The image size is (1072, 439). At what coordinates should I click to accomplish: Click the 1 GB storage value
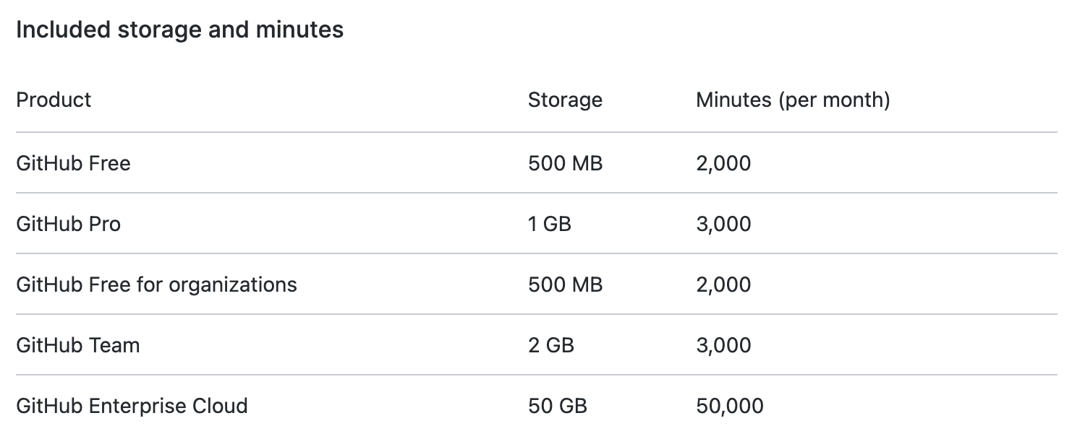(549, 224)
